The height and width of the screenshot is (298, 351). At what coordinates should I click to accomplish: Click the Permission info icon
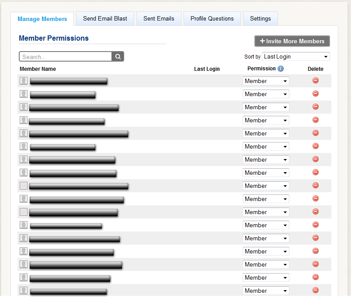coord(281,69)
